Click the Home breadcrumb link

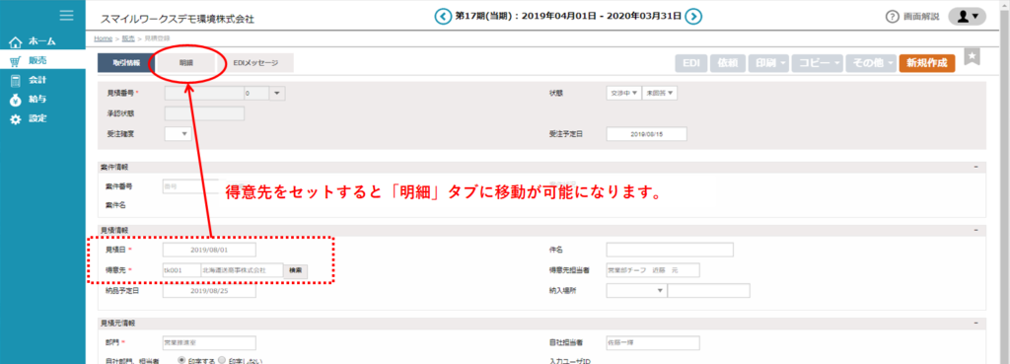[103, 38]
